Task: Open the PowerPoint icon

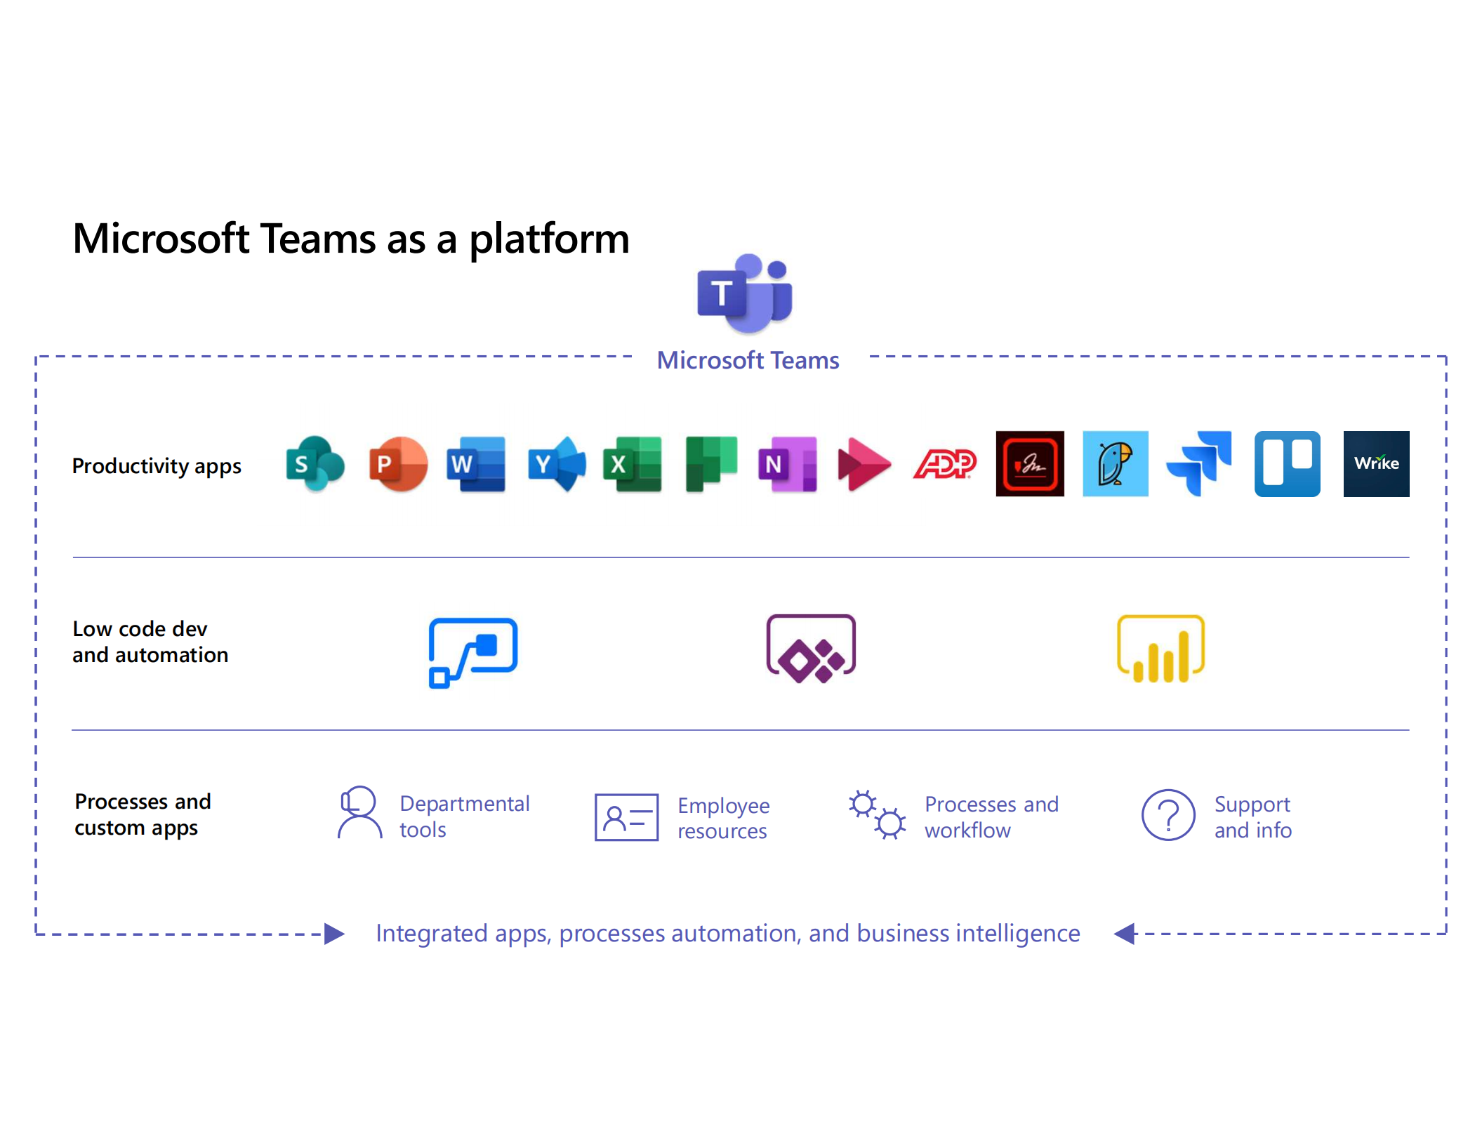Action: point(397,464)
